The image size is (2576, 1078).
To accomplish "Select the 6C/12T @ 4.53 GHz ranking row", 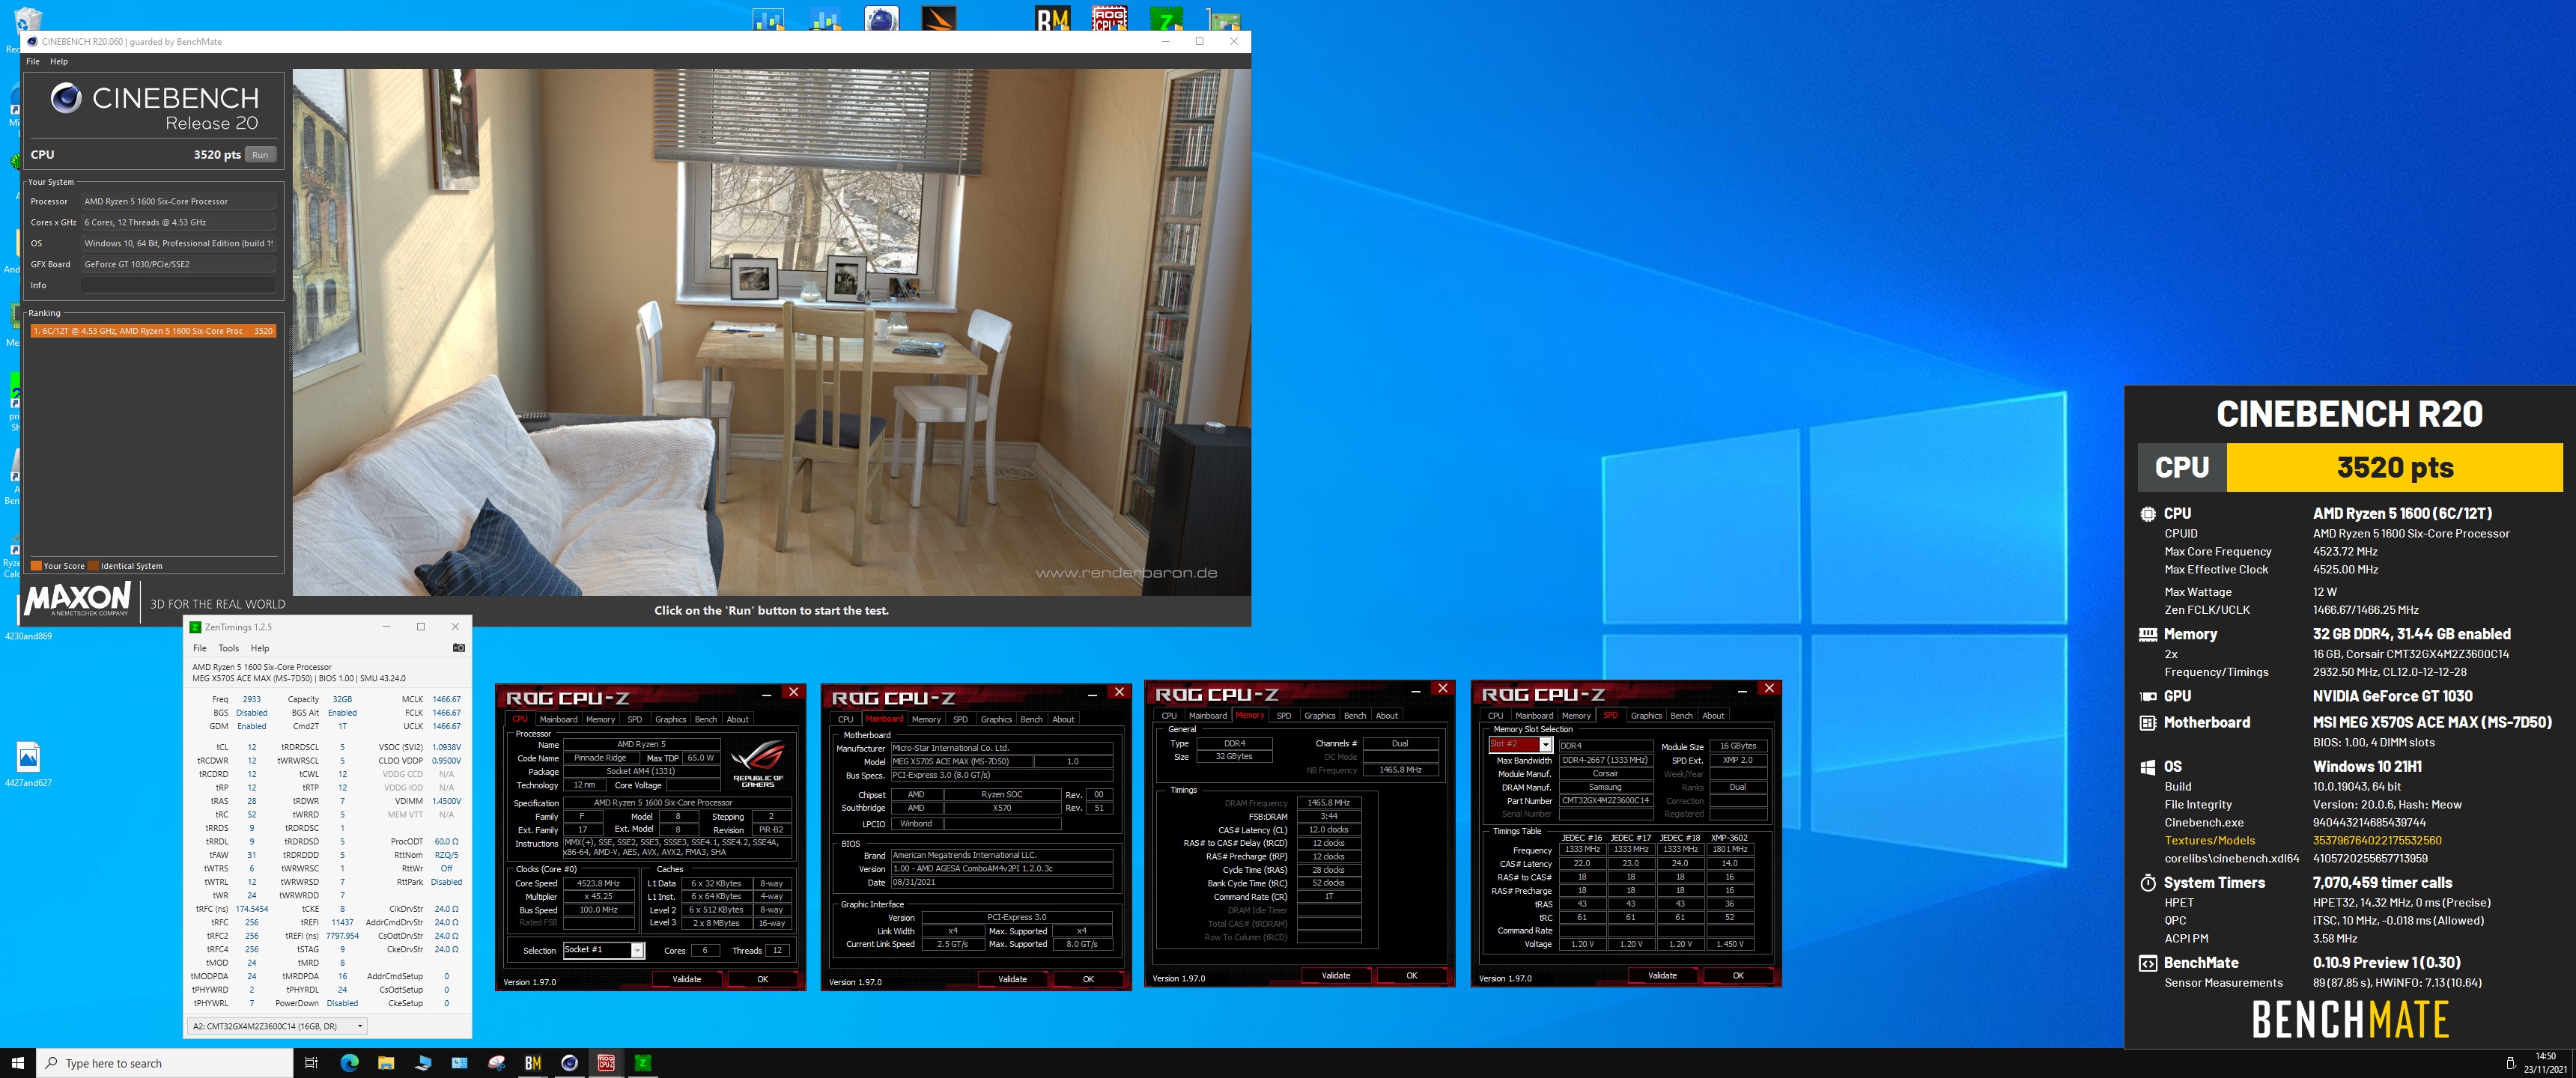I will (x=153, y=331).
